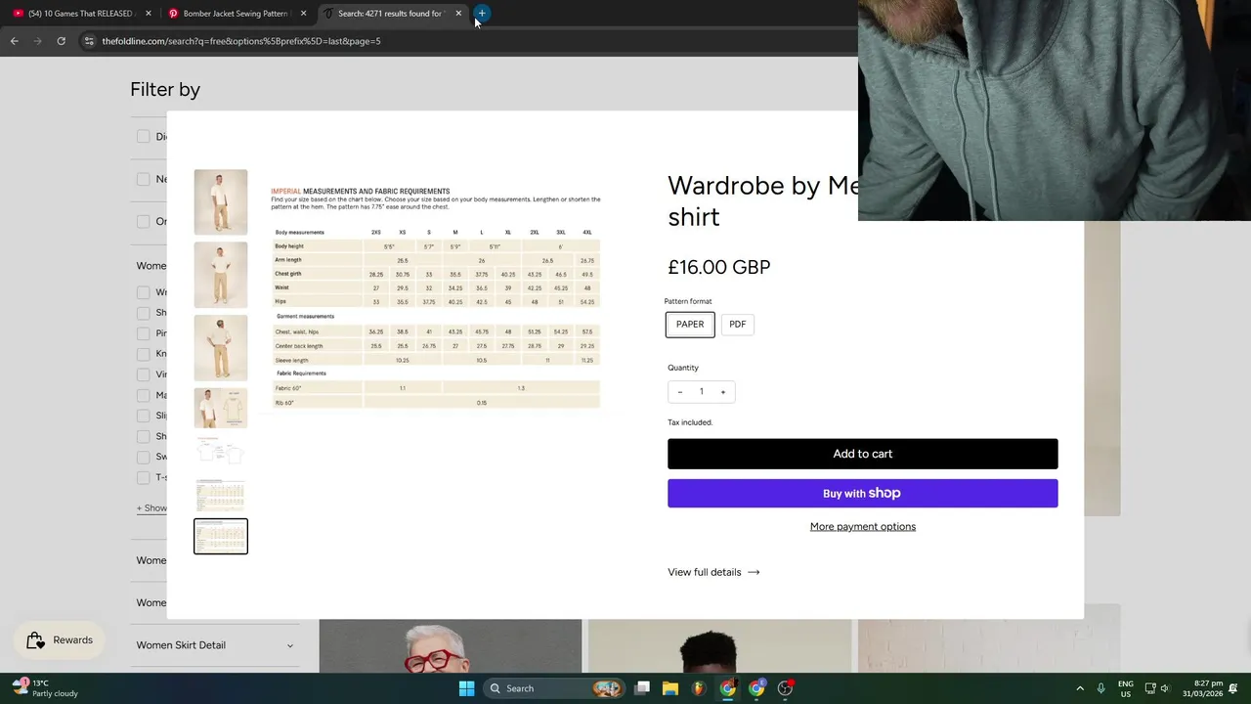Check the 'Vi' filter checkbox
Image resolution: width=1251 pixels, height=704 pixels.
point(144,374)
